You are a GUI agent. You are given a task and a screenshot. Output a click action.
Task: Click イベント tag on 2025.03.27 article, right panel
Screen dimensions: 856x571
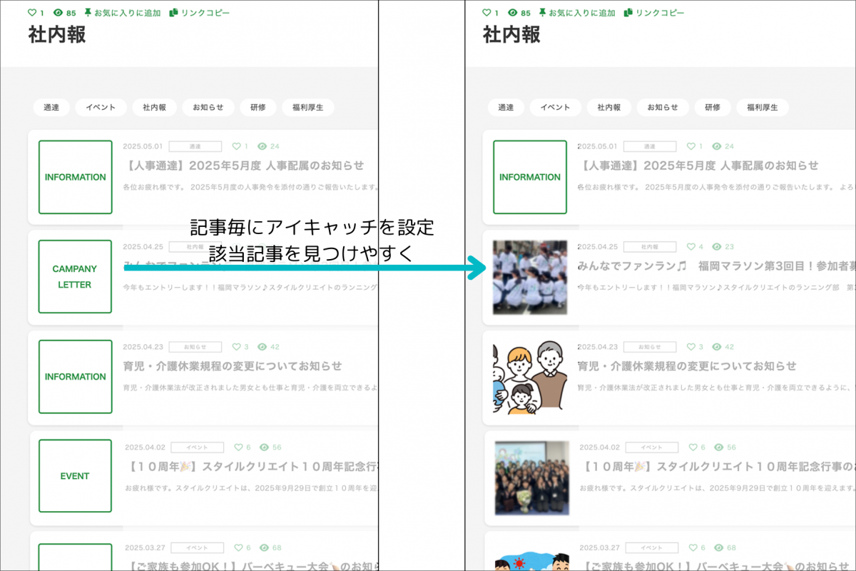click(x=652, y=547)
